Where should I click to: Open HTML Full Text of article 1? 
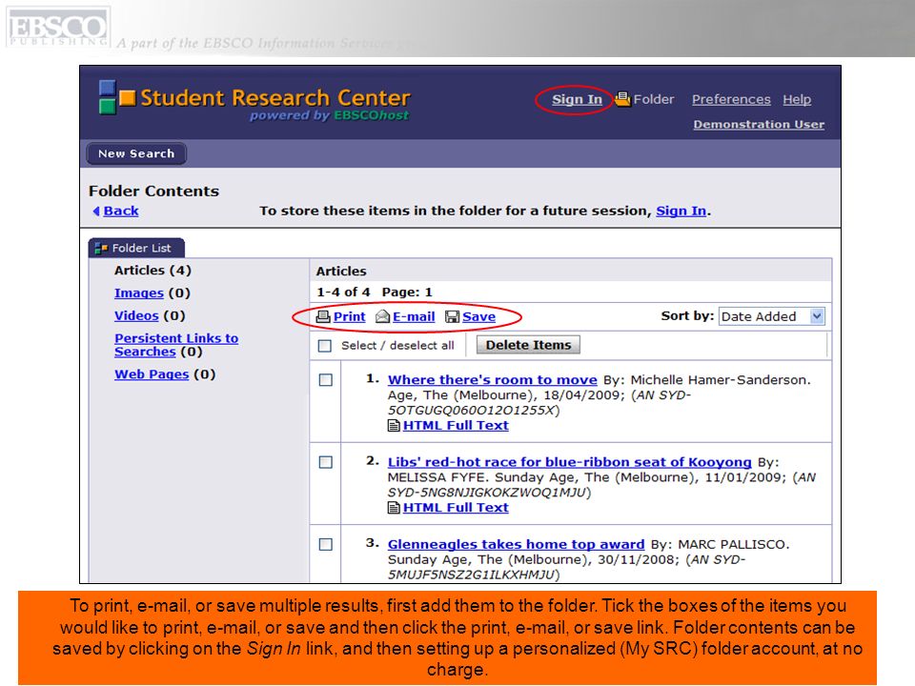[x=456, y=425]
